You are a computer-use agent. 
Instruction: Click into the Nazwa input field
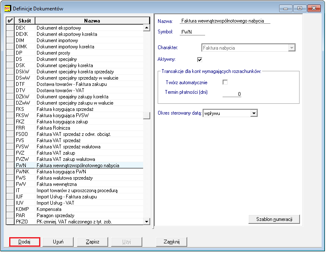pos(225,21)
